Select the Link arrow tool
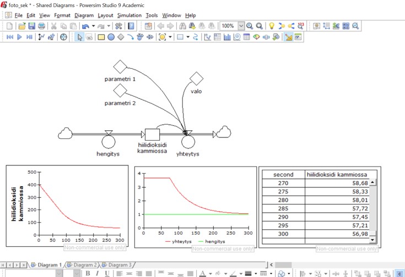405x277 pixels. tap(130, 37)
